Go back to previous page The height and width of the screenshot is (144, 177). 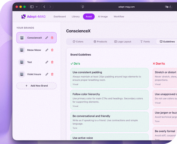tap(44, 7)
